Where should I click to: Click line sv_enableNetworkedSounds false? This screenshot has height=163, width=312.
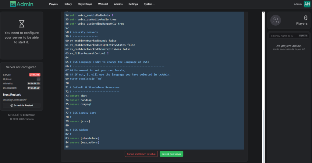[93, 41]
